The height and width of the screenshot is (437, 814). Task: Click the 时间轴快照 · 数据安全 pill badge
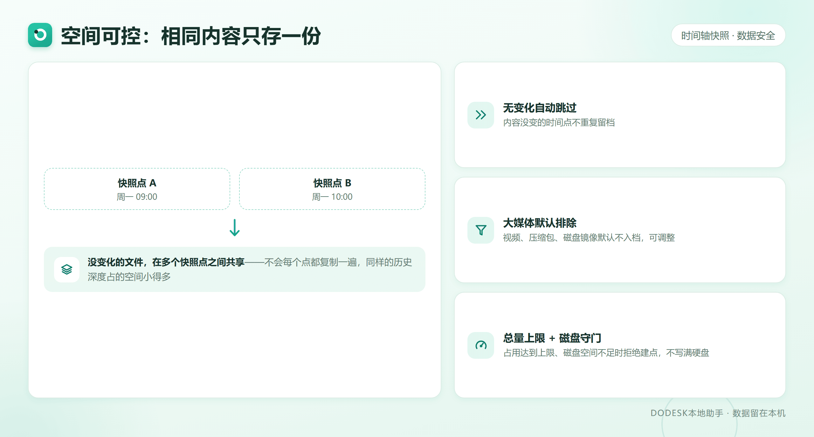pos(728,35)
